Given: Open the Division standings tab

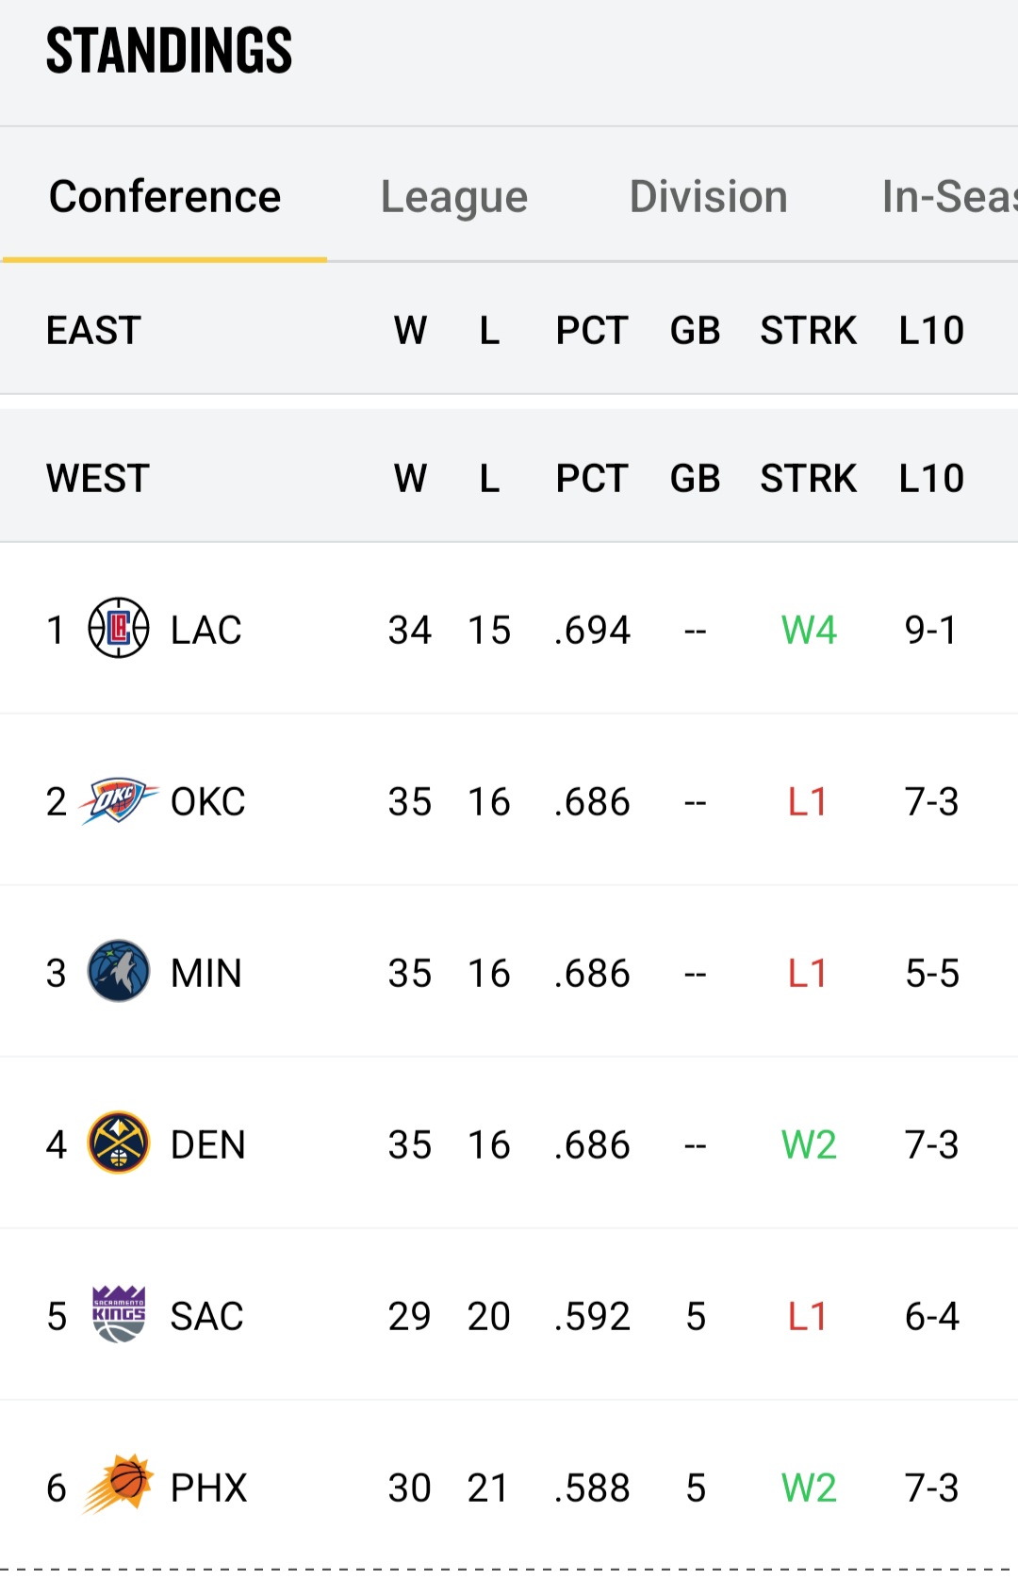Looking at the screenshot, I should pyautogui.click(x=708, y=197).
